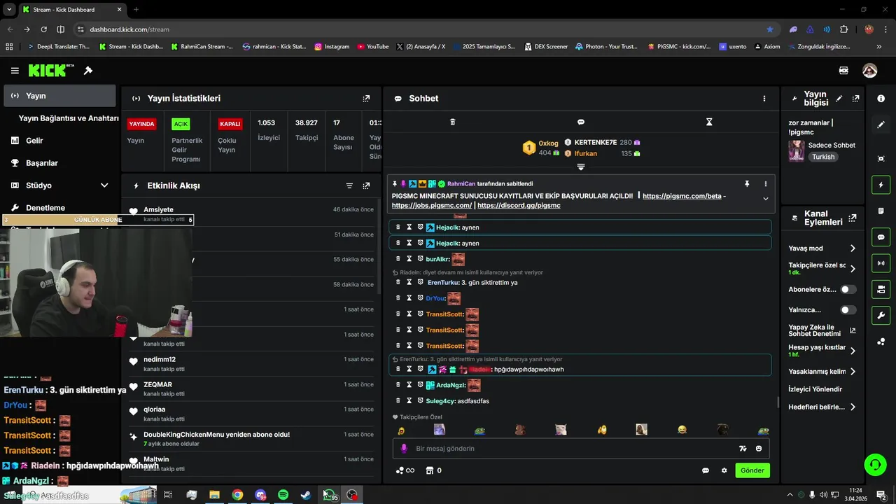This screenshot has width=896, height=504.
Task: Click follower Amsiyete in activity feed
Action: pyautogui.click(x=158, y=210)
